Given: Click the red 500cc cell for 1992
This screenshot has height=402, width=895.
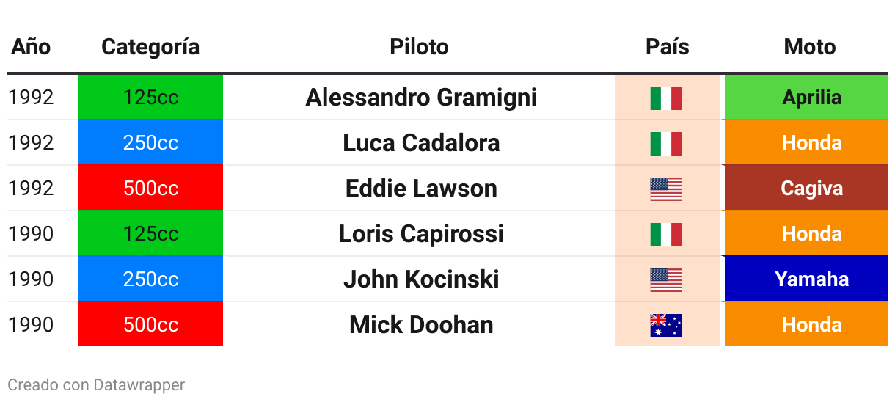Looking at the screenshot, I should pyautogui.click(x=150, y=188).
